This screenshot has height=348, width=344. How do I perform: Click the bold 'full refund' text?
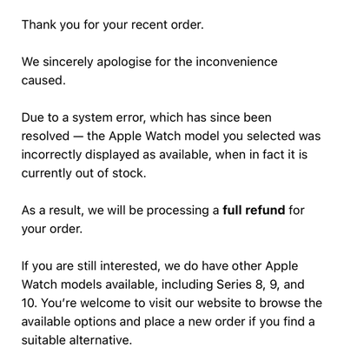pos(254,211)
